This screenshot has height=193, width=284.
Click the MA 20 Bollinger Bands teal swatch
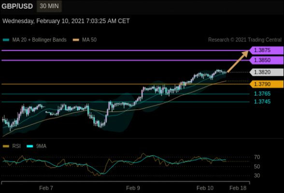6,40
